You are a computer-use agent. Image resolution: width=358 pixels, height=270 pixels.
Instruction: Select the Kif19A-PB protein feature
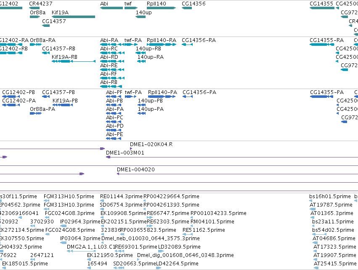63,105
